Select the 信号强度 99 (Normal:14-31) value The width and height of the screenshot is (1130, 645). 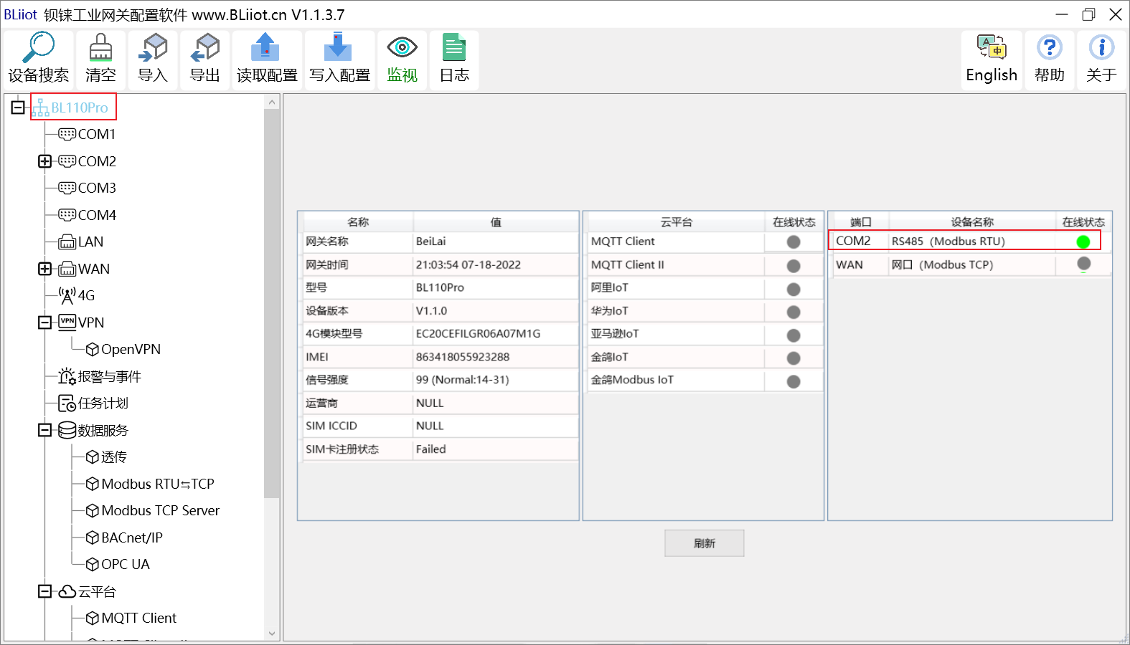tap(495, 380)
